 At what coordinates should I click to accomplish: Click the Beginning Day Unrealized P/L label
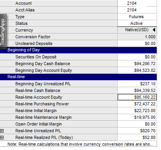tap(43, 84)
